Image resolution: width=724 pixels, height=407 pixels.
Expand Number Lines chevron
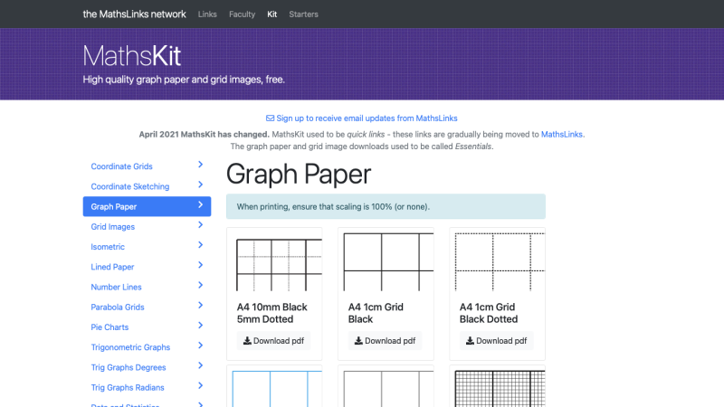point(200,285)
